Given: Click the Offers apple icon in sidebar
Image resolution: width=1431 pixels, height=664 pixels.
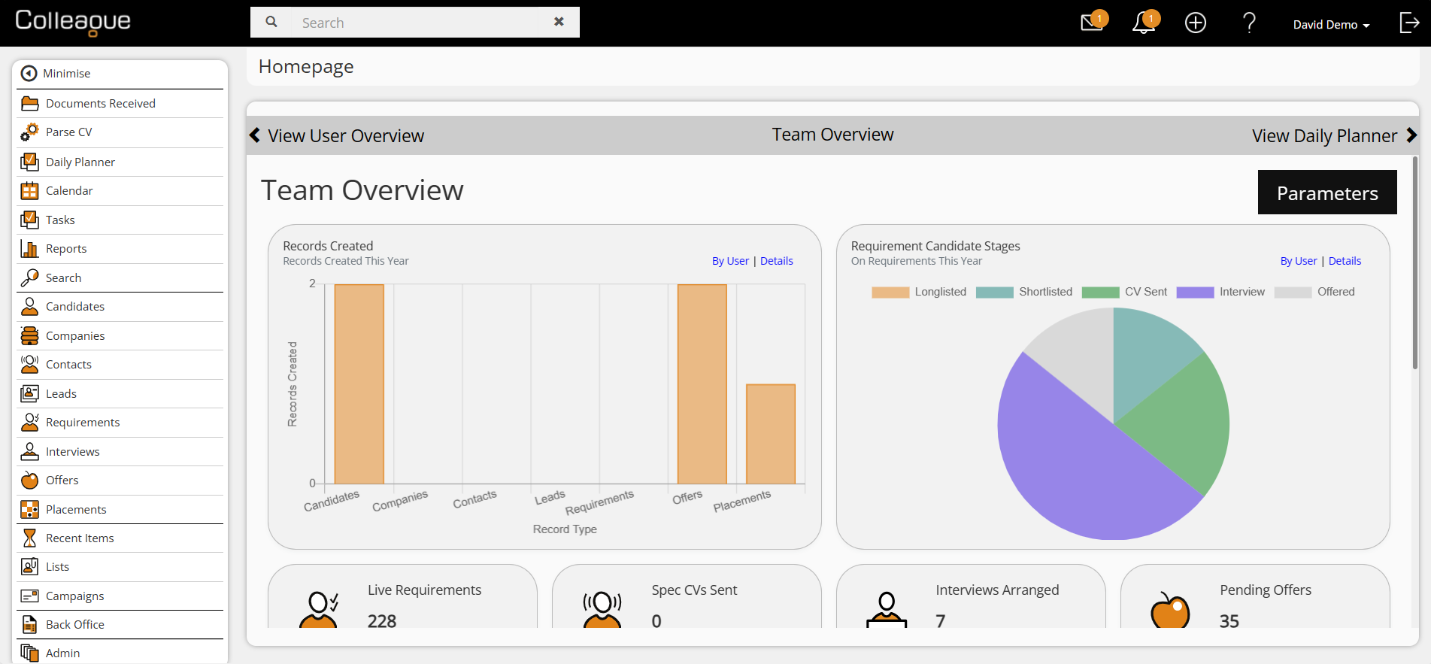Looking at the screenshot, I should (29, 481).
